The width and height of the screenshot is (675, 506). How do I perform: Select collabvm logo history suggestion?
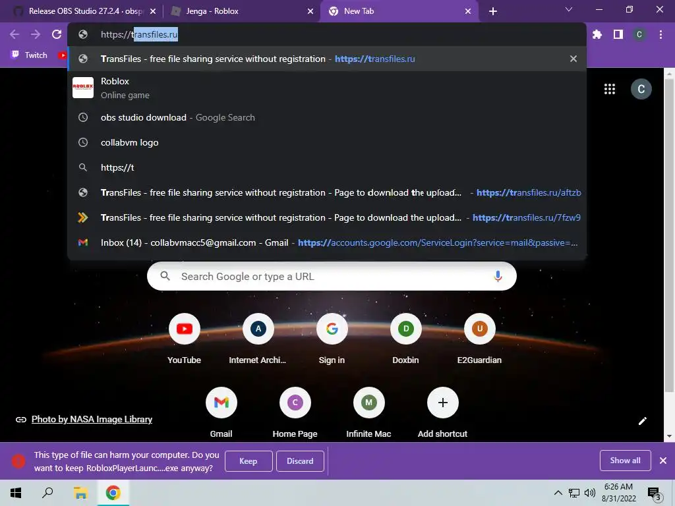(327, 142)
